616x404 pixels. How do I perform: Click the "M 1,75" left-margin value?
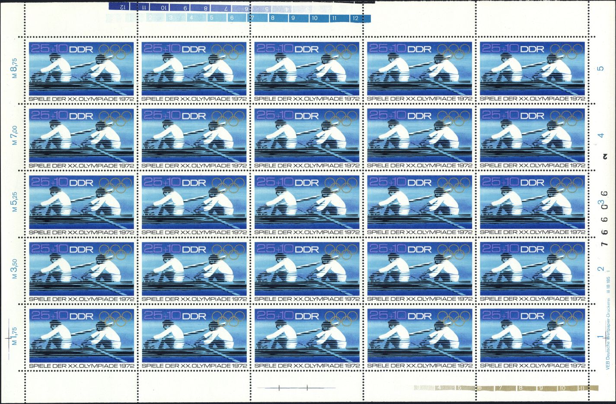tap(14, 336)
